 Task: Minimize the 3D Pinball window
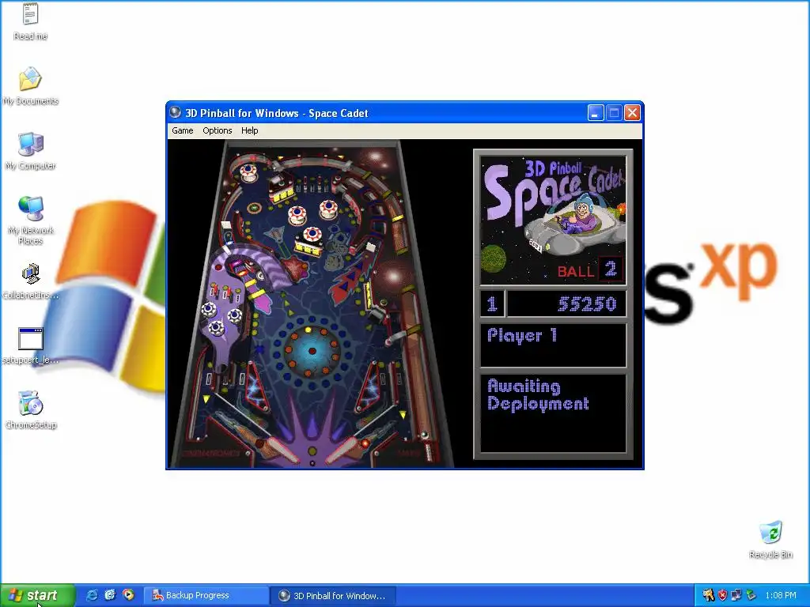596,112
